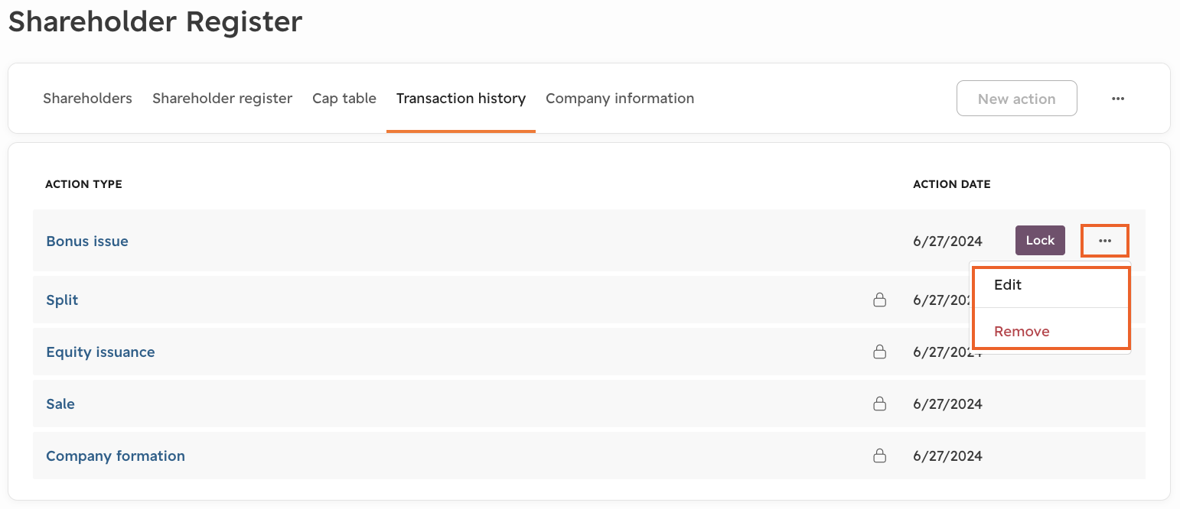View the Company formation entry
This screenshot has width=1180, height=509.
(116, 456)
